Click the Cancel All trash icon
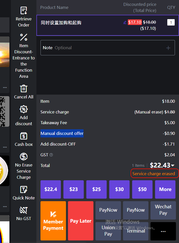This screenshot has height=243, width=179. pos(24,88)
